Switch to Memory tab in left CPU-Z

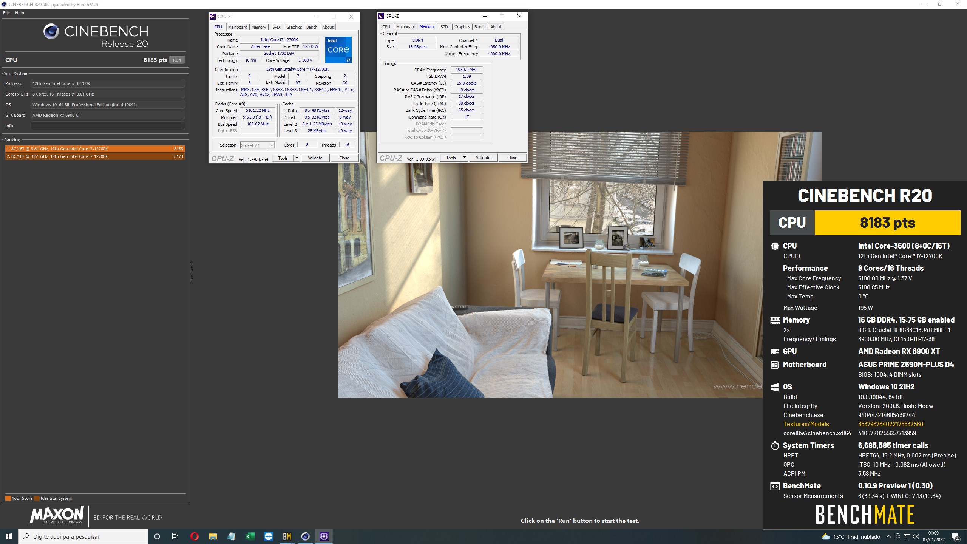coord(259,27)
